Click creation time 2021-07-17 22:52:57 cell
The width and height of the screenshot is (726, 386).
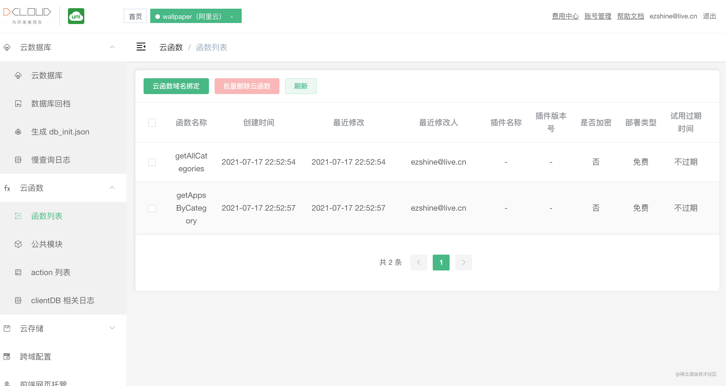coord(259,208)
